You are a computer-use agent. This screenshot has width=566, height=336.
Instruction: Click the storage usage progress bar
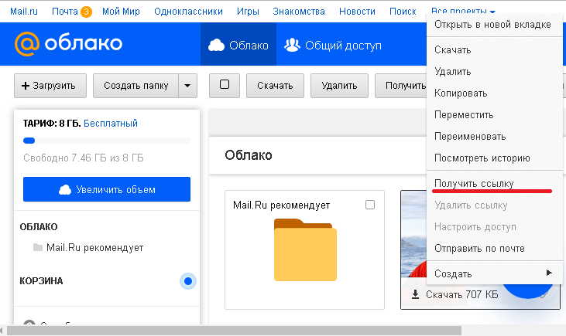(x=107, y=141)
